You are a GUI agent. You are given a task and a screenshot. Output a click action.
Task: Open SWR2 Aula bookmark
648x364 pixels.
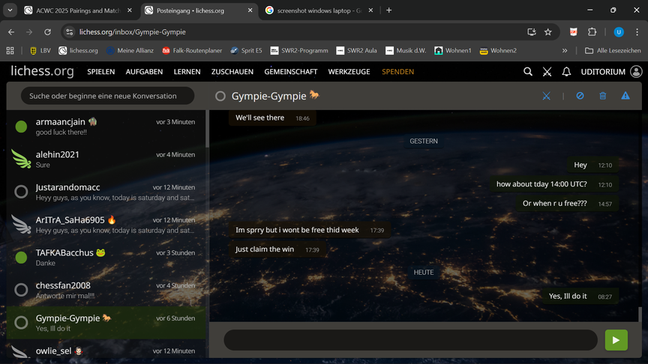357,50
